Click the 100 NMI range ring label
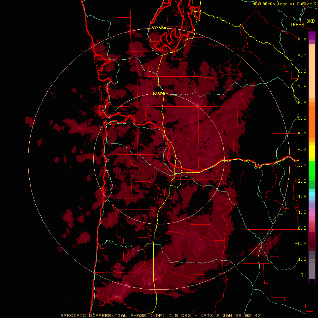 (x=159, y=28)
